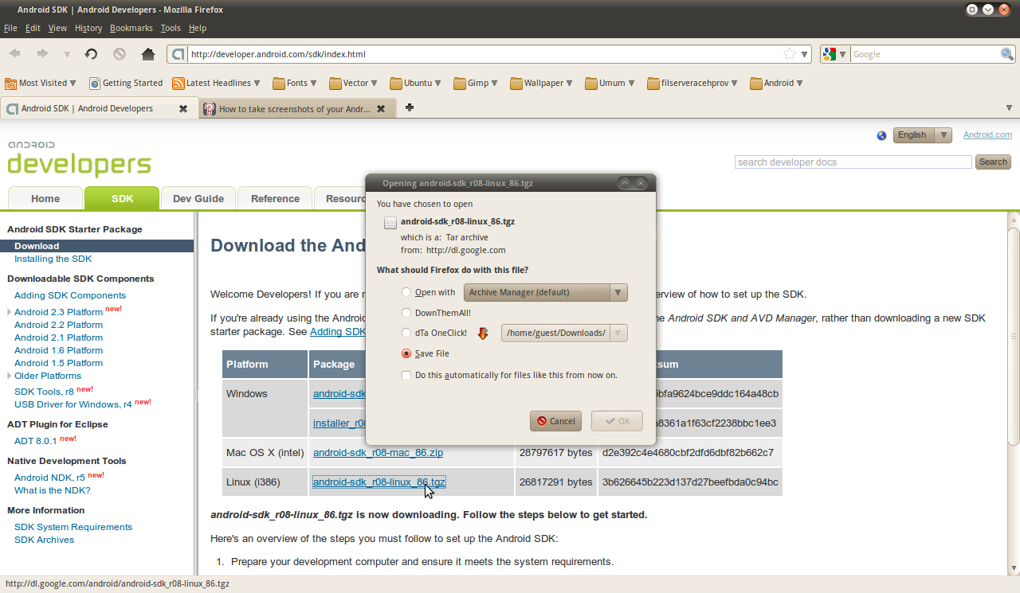Viewport: 1020px width, 593px height.
Task: Open the File menu
Action: point(10,28)
